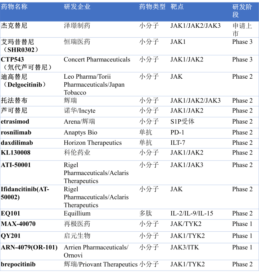Select the 泽璟制药 company cell
259x272 pixels.
[77, 26]
